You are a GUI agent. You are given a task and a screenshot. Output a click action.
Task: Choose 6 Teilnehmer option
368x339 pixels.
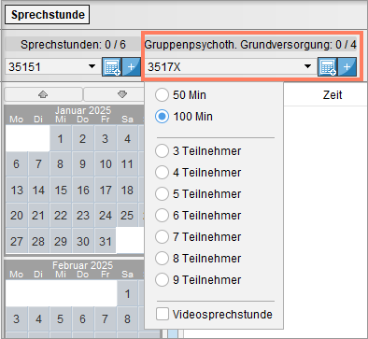point(198,216)
